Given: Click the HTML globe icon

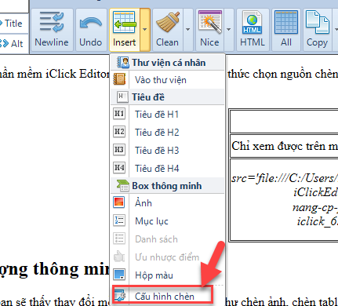Looking at the screenshot, I should coord(252,23).
